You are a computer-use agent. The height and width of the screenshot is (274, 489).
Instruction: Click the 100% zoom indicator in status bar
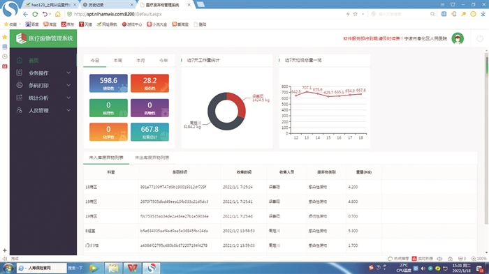click(x=479, y=259)
